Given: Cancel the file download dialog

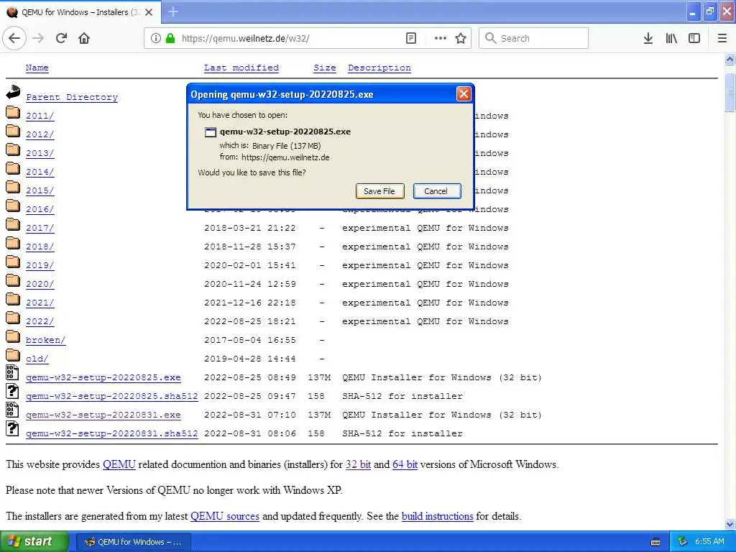Looking at the screenshot, I should tap(436, 191).
